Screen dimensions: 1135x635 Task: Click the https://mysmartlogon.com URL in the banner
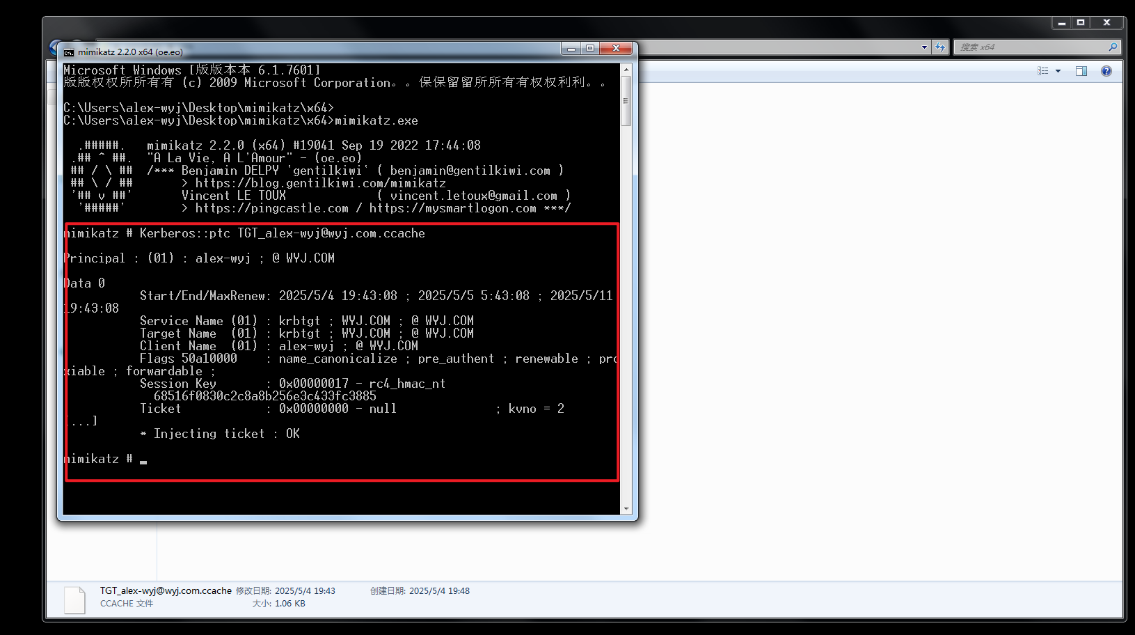pos(453,208)
